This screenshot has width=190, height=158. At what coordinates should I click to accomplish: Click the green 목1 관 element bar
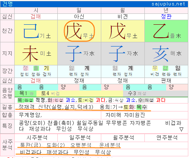tap(26, 93)
